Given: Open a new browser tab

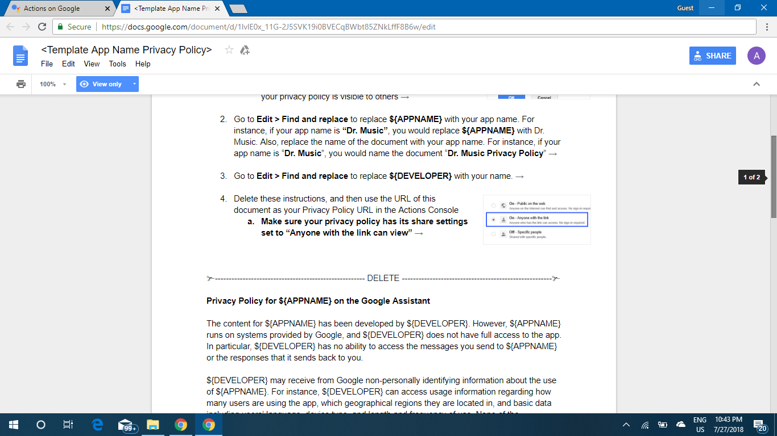Looking at the screenshot, I should coord(238,9).
